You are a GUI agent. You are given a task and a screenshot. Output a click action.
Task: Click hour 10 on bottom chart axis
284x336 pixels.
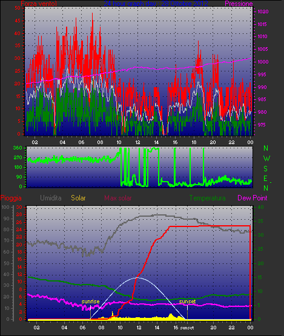[120, 328]
